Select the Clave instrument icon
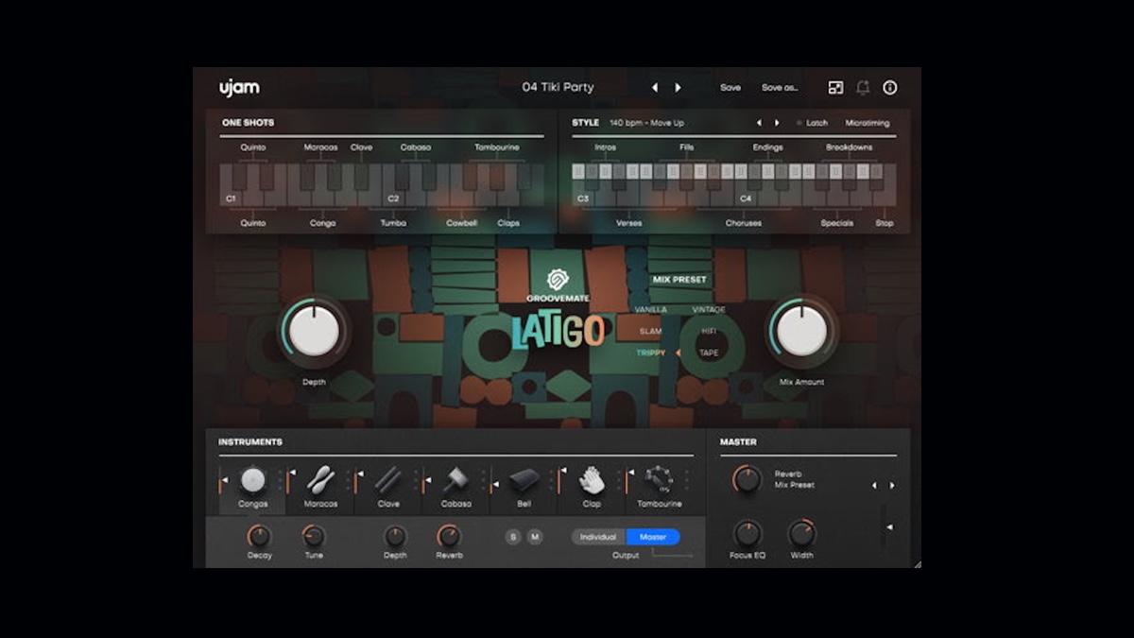Screen dimensions: 1134x638 pos(387,480)
